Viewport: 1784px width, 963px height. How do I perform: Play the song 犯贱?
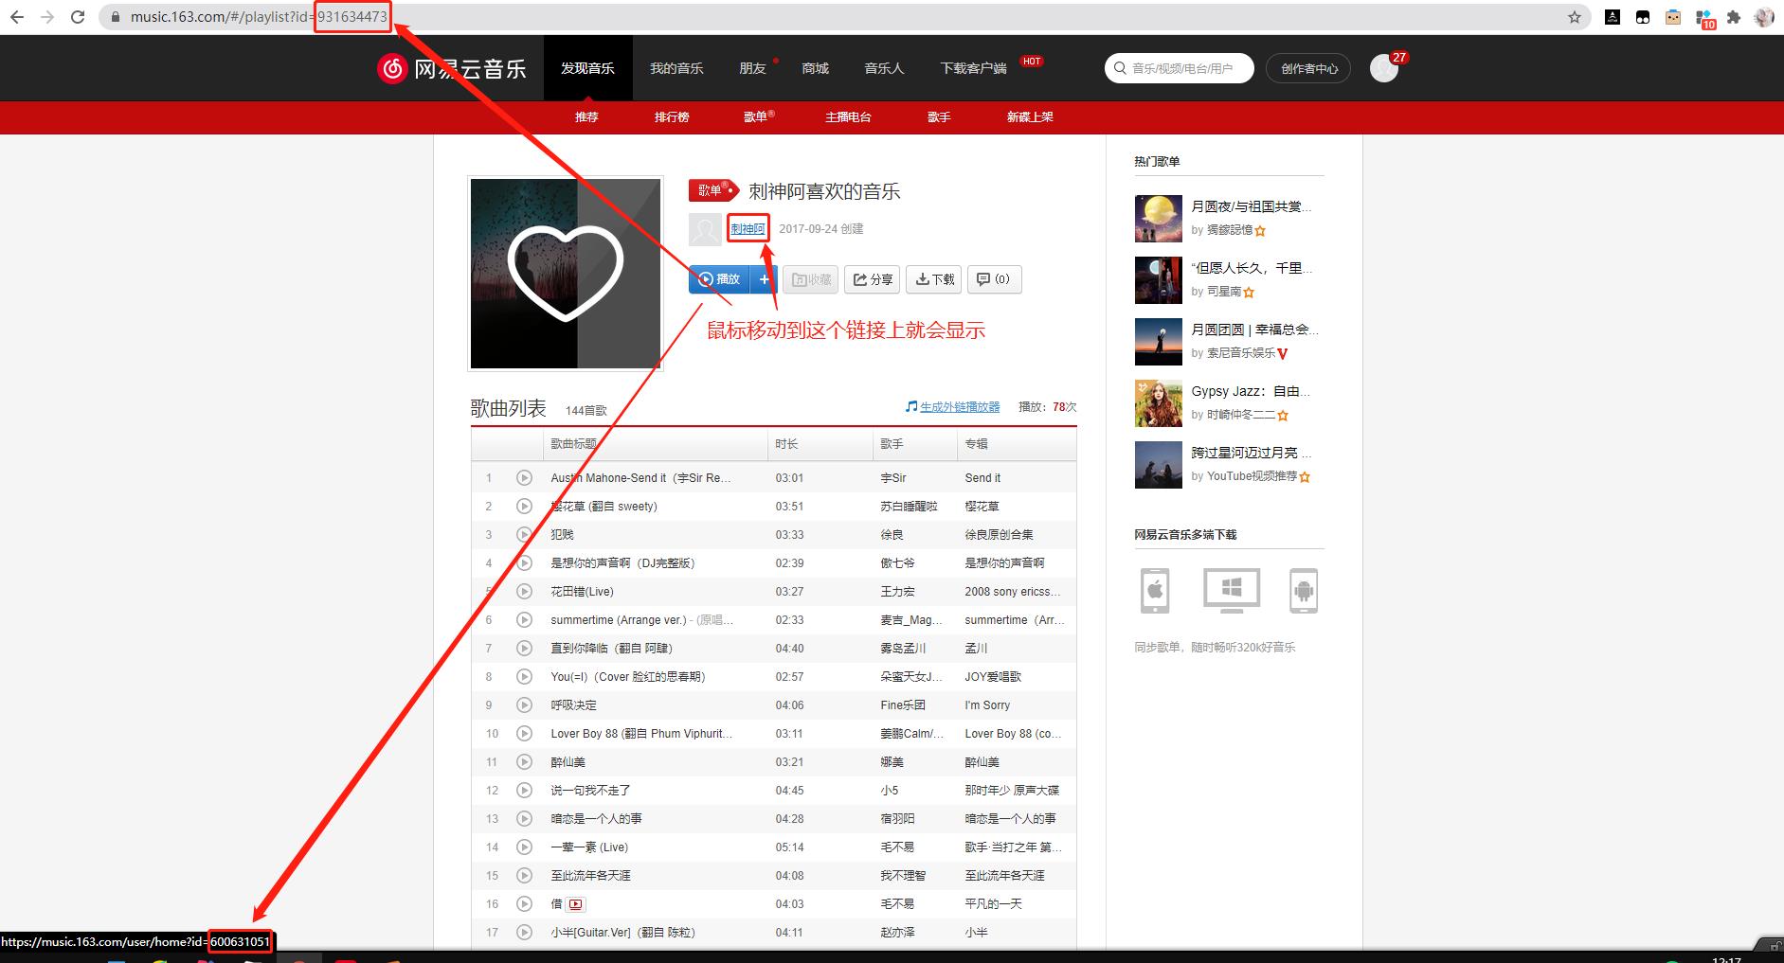524,535
